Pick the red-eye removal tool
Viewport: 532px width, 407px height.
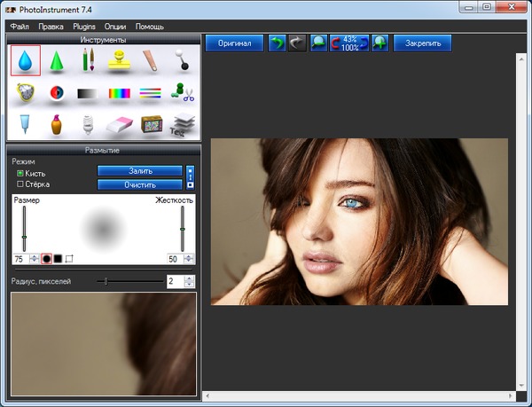pyautogui.click(x=57, y=93)
